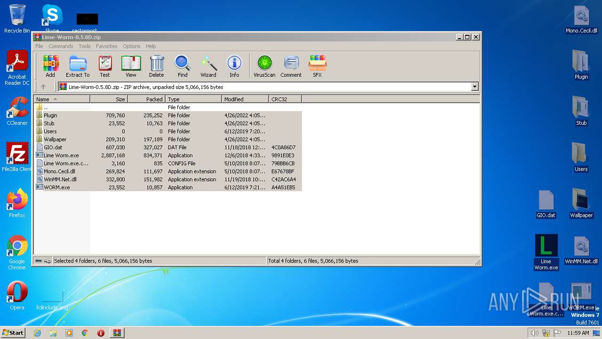The image size is (602, 339).
Task: Sort list by Modified column header
Action: (x=246, y=99)
